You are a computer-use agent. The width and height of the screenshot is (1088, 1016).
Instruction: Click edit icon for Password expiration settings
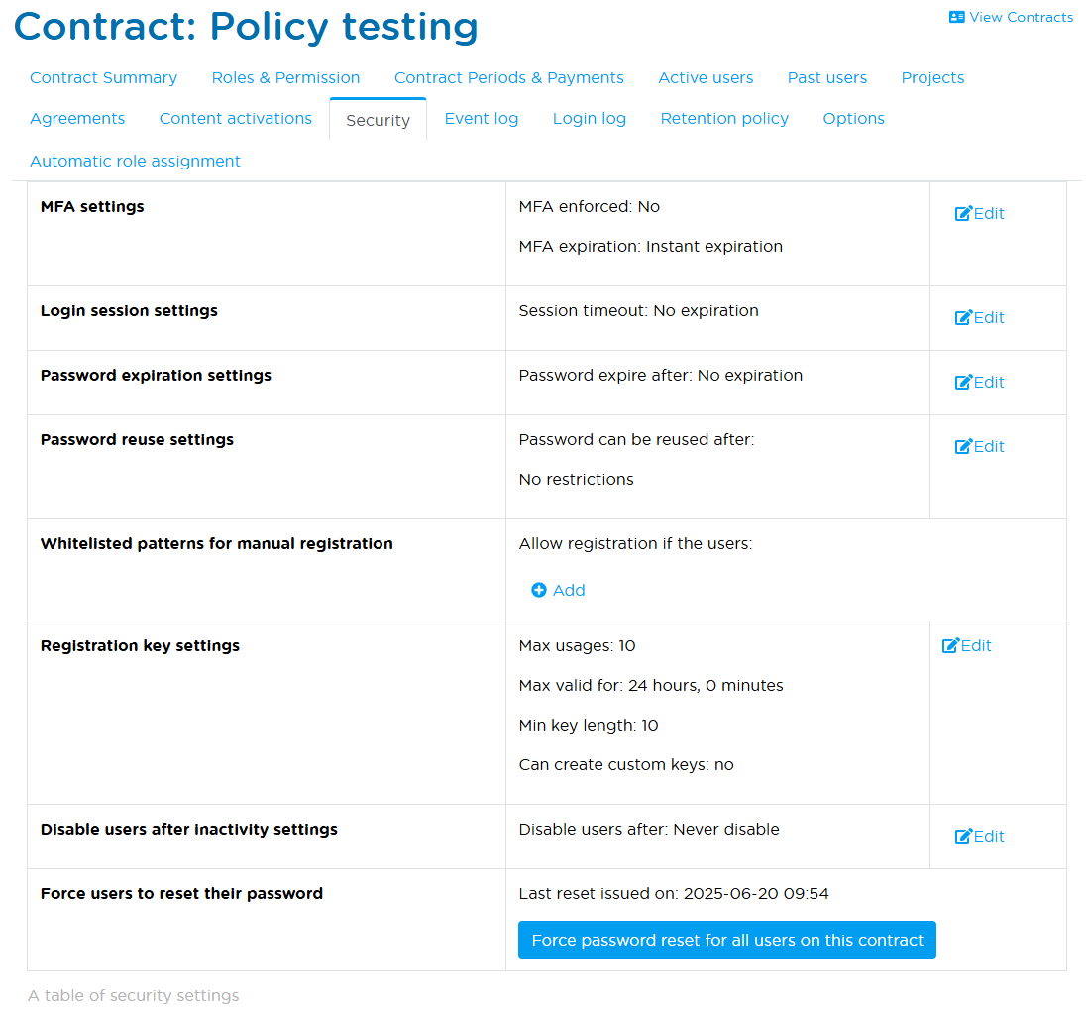(x=963, y=382)
